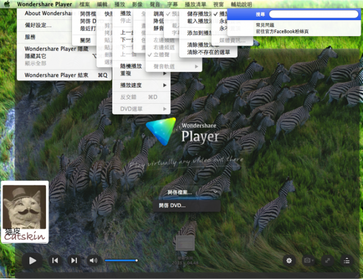Choose 關閉 in the 檔案 menu
This screenshot has height=279, width=363.
pos(85,40)
